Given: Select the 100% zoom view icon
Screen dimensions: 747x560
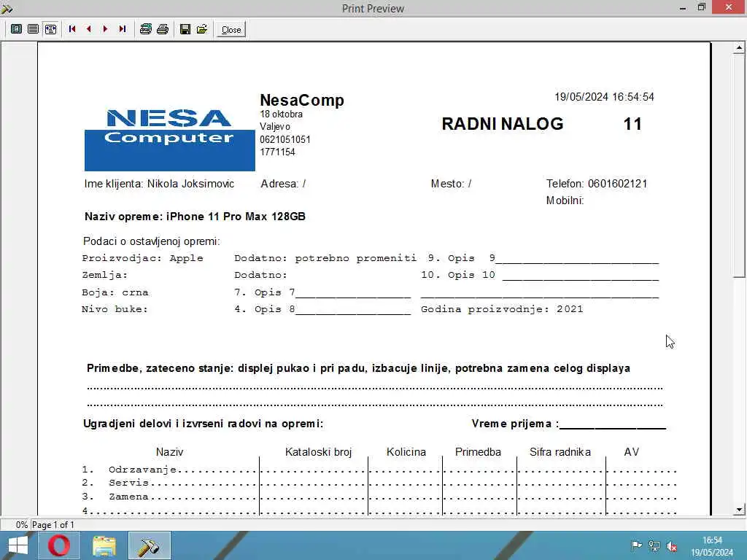Looking at the screenshot, I should pyautogui.click(x=33, y=29).
